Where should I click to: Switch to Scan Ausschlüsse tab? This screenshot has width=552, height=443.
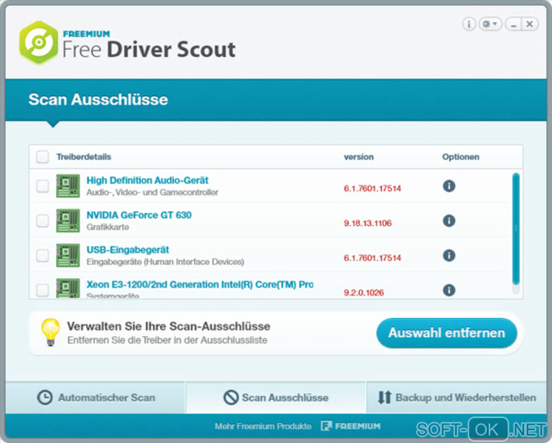click(276, 398)
